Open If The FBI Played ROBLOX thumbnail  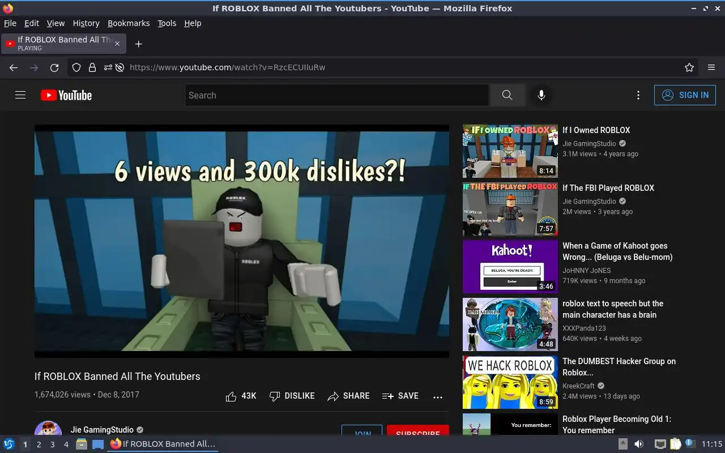510,209
